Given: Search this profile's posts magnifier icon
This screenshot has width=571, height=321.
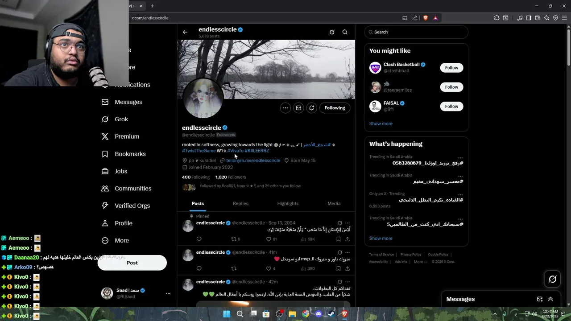Looking at the screenshot, I should point(345,32).
